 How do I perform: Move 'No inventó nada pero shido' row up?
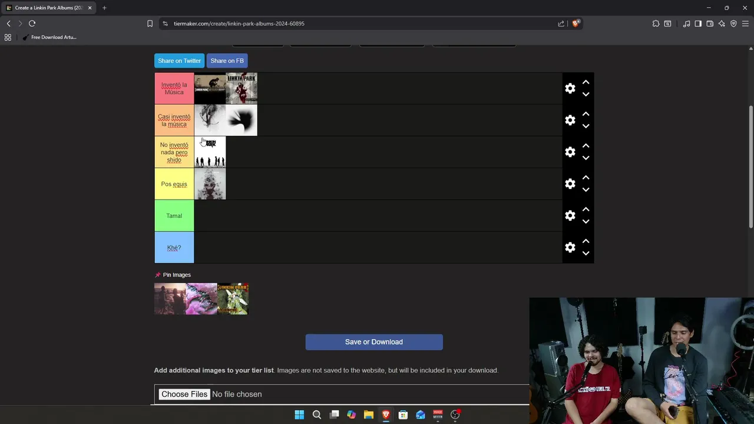tap(586, 146)
